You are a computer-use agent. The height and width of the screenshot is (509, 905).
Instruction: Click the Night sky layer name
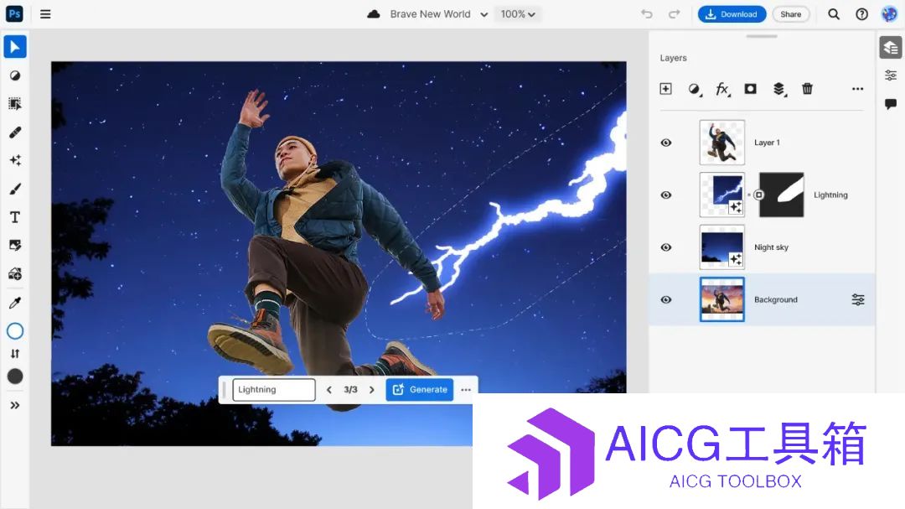[x=771, y=247]
